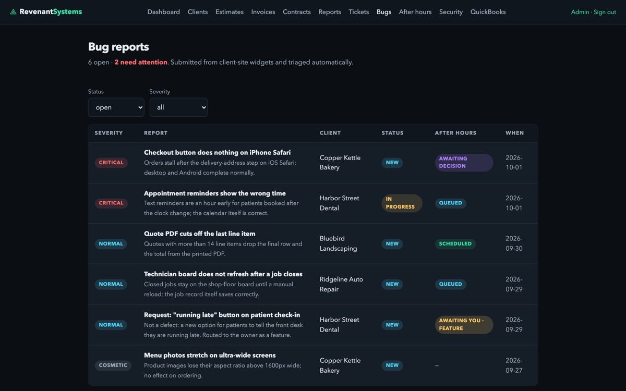
Task: Switch to the Tickets page
Action: [x=359, y=12]
